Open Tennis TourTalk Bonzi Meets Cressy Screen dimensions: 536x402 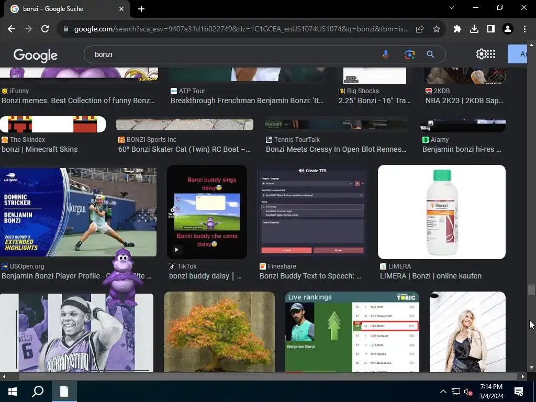[337, 149]
